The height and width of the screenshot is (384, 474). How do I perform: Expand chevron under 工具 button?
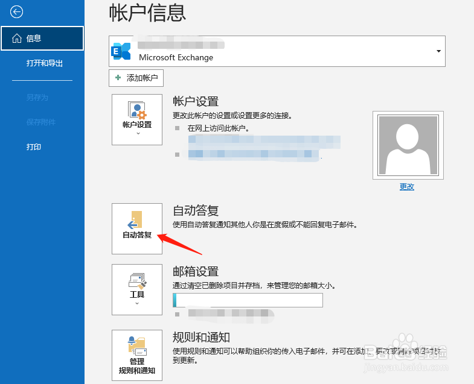pos(137,303)
